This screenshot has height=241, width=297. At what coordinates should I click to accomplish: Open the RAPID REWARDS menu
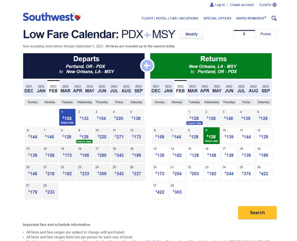coord(251,18)
